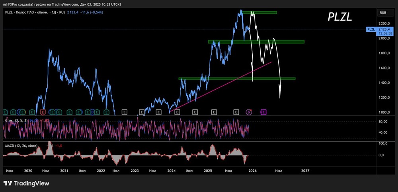Click the PLZL Полюс ПАО symbol title

click(x=36, y=12)
